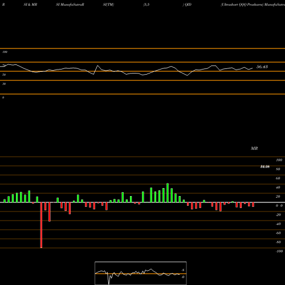Image resolution: width=285 pixels, height=285 pixels.
Task: Click the bold value label above MR axis 80
Action: 265,167
